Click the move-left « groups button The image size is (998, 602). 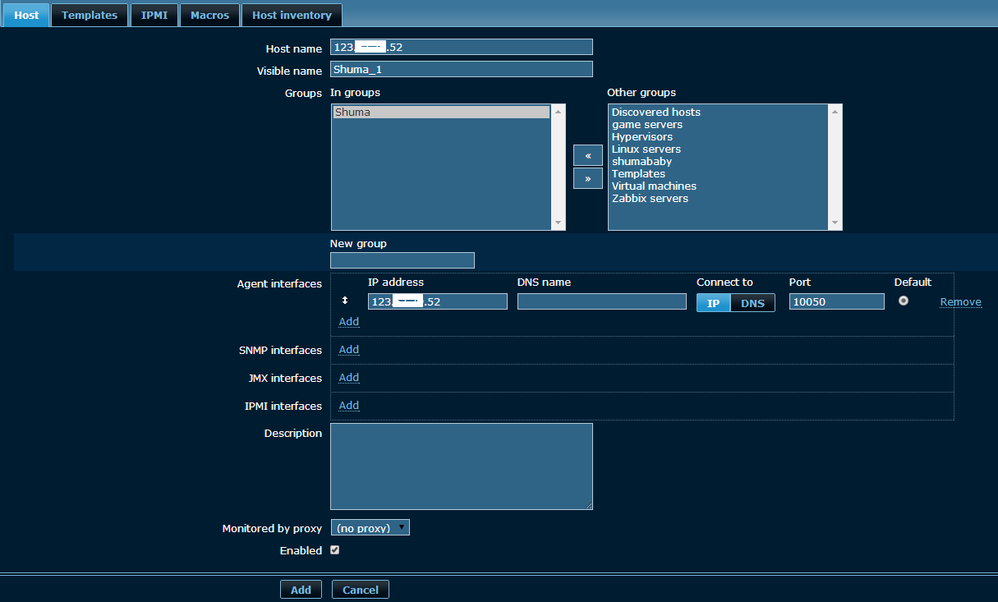coord(587,155)
